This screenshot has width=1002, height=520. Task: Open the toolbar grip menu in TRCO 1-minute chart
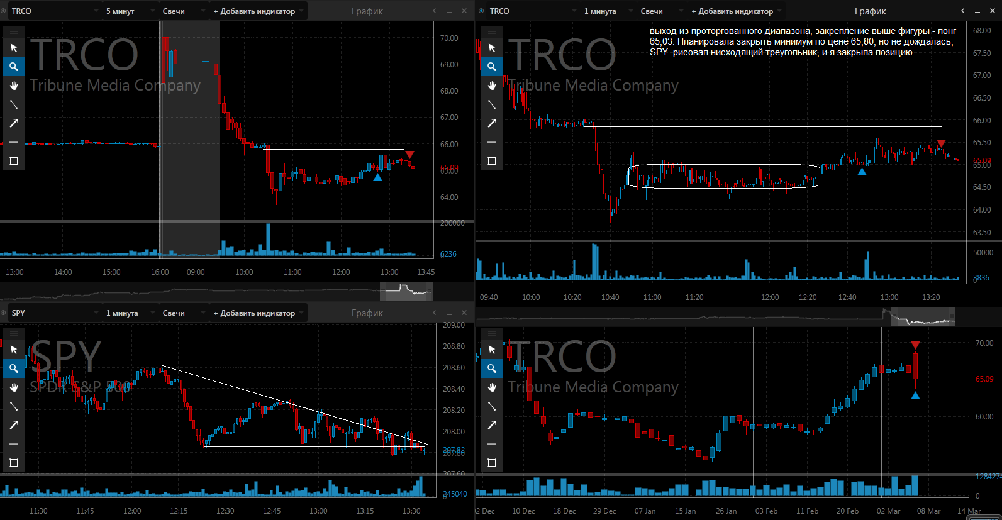[x=492, y=31]
